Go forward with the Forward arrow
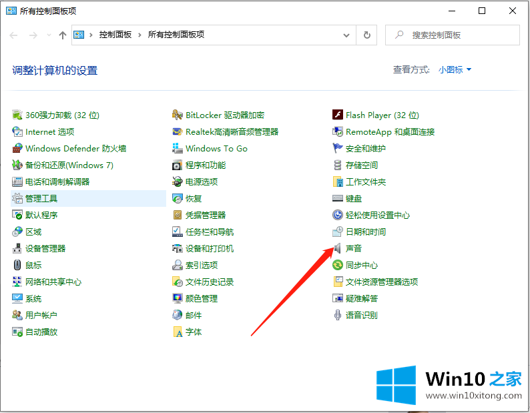 [x=33, y=35]
